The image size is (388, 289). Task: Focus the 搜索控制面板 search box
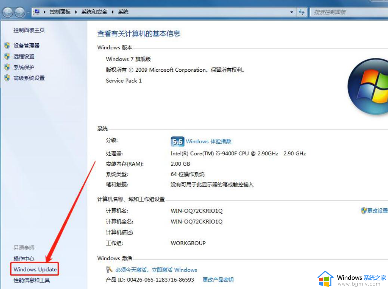tap(349, 12)
